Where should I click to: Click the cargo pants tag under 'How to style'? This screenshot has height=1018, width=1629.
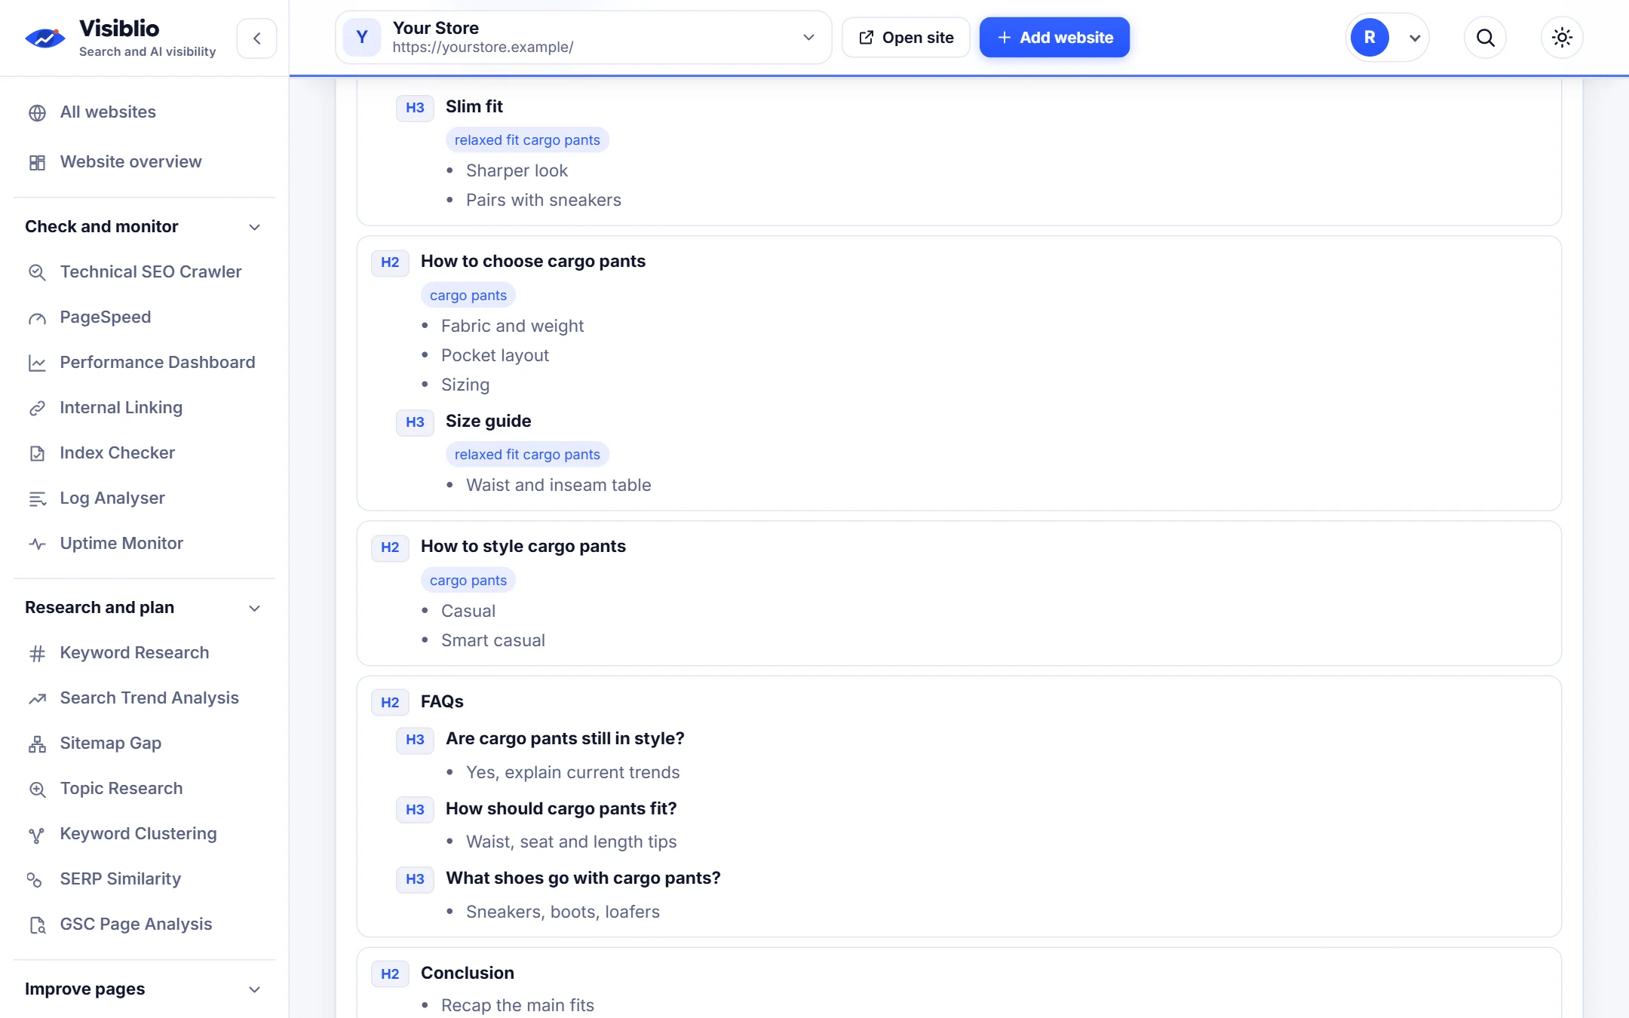(x=468, y=581)
